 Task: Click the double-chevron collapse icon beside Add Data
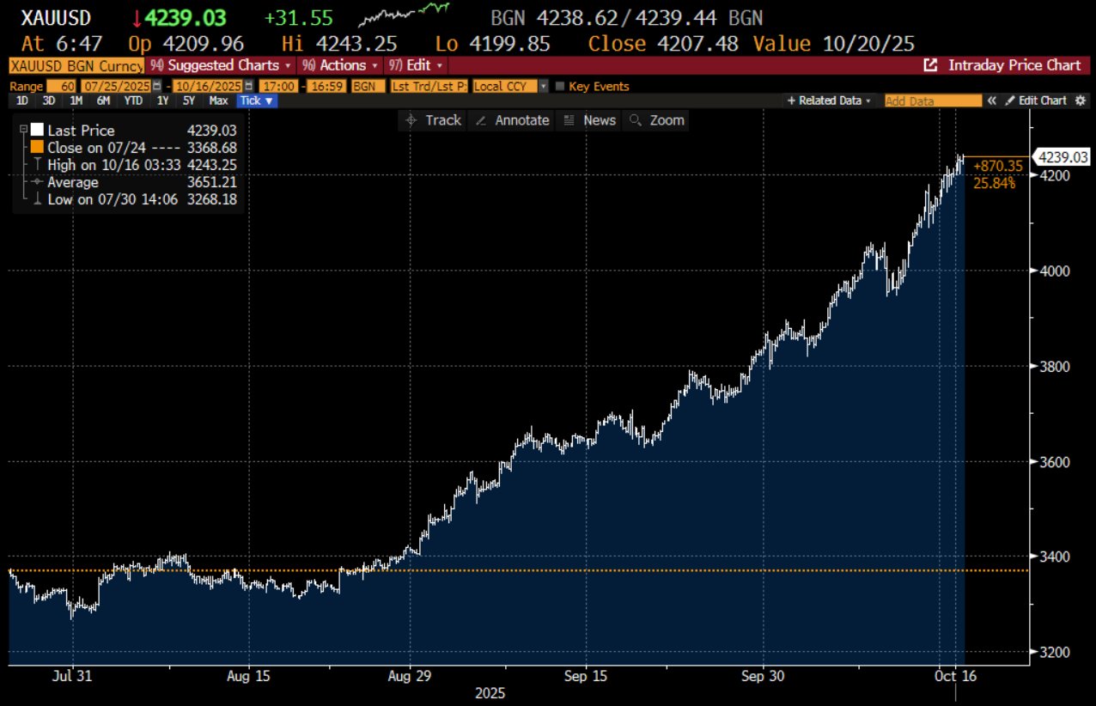point(990,100)
